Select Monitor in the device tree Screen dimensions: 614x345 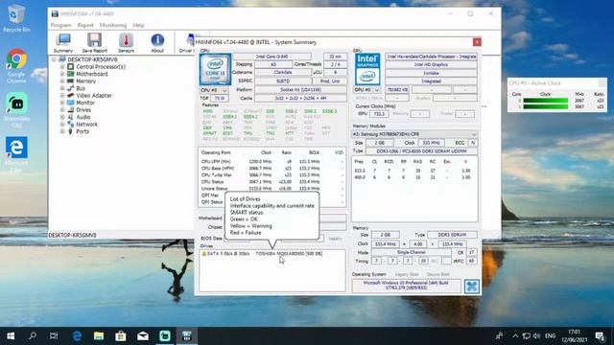85,103
